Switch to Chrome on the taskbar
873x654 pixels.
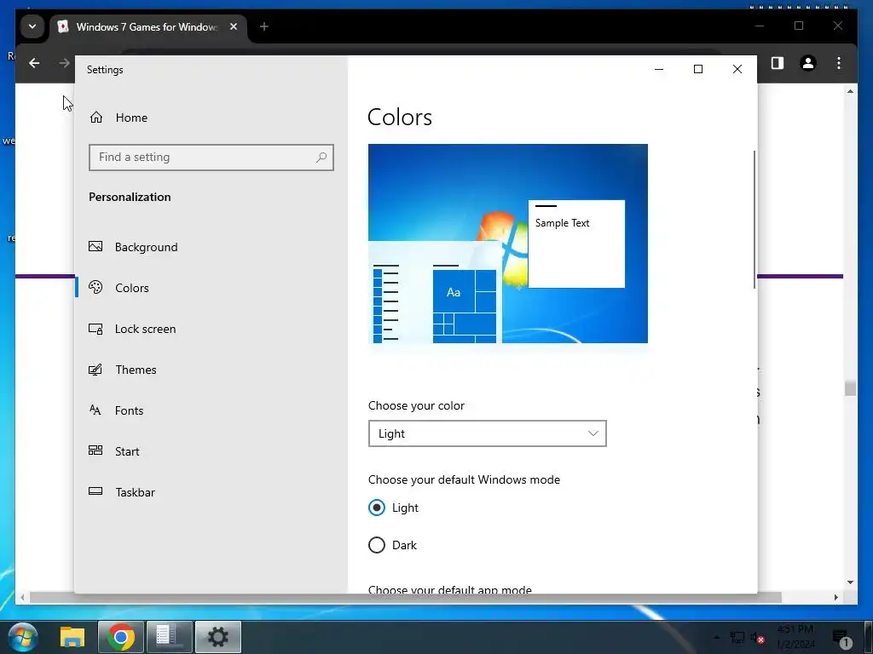(x=121, y=637)
